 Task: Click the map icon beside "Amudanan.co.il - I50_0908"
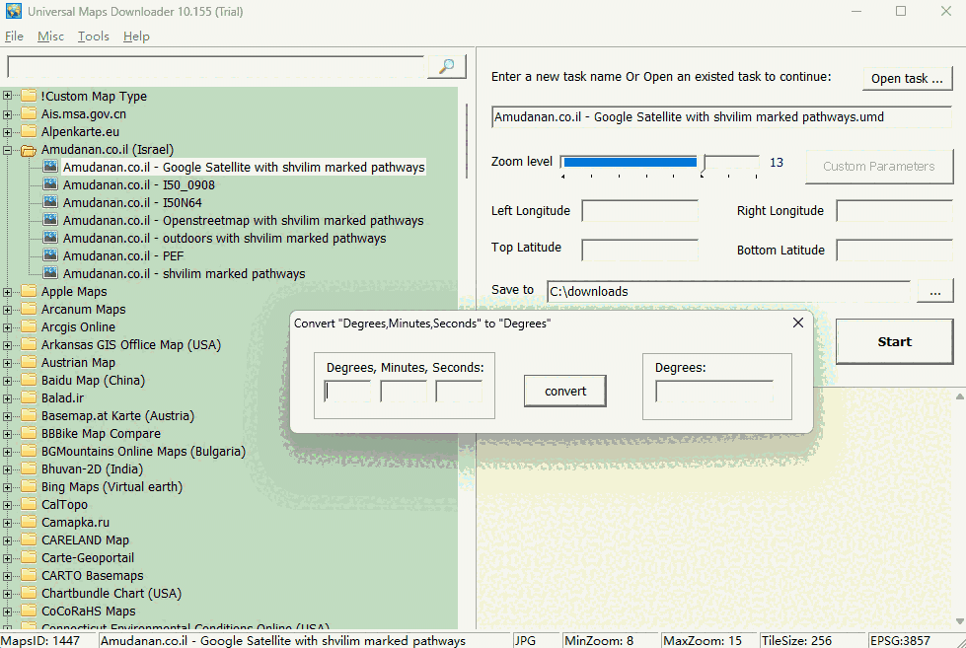[49, 184]
